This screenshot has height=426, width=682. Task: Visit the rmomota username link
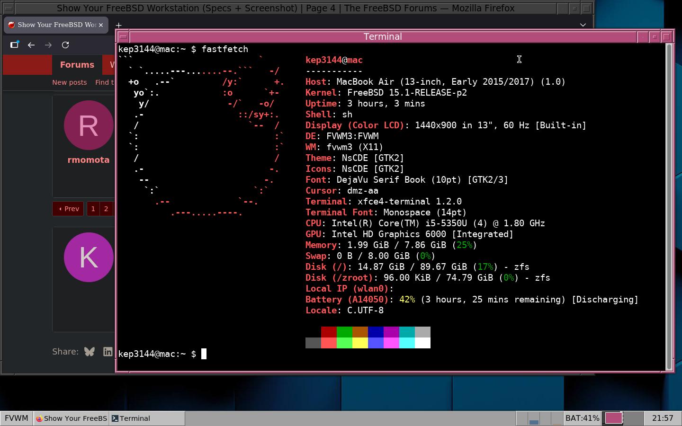[x=89, y=160]
